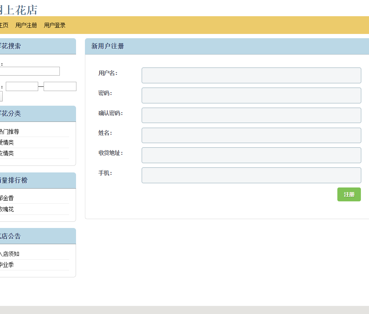Viewport: 369px width, 314px height.
Task: Read the 毕业季 announcement
Action: coord(8,265)
